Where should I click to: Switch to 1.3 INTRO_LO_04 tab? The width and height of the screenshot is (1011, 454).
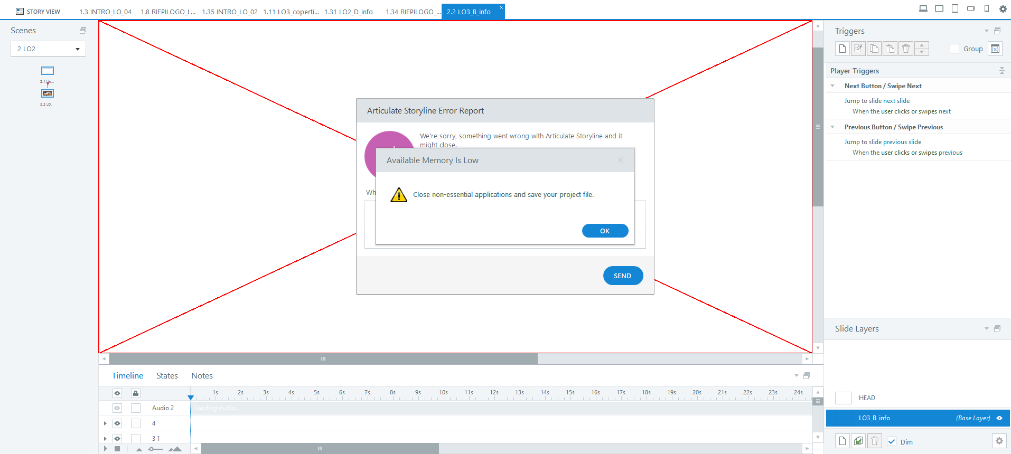(x=105, y=12)
